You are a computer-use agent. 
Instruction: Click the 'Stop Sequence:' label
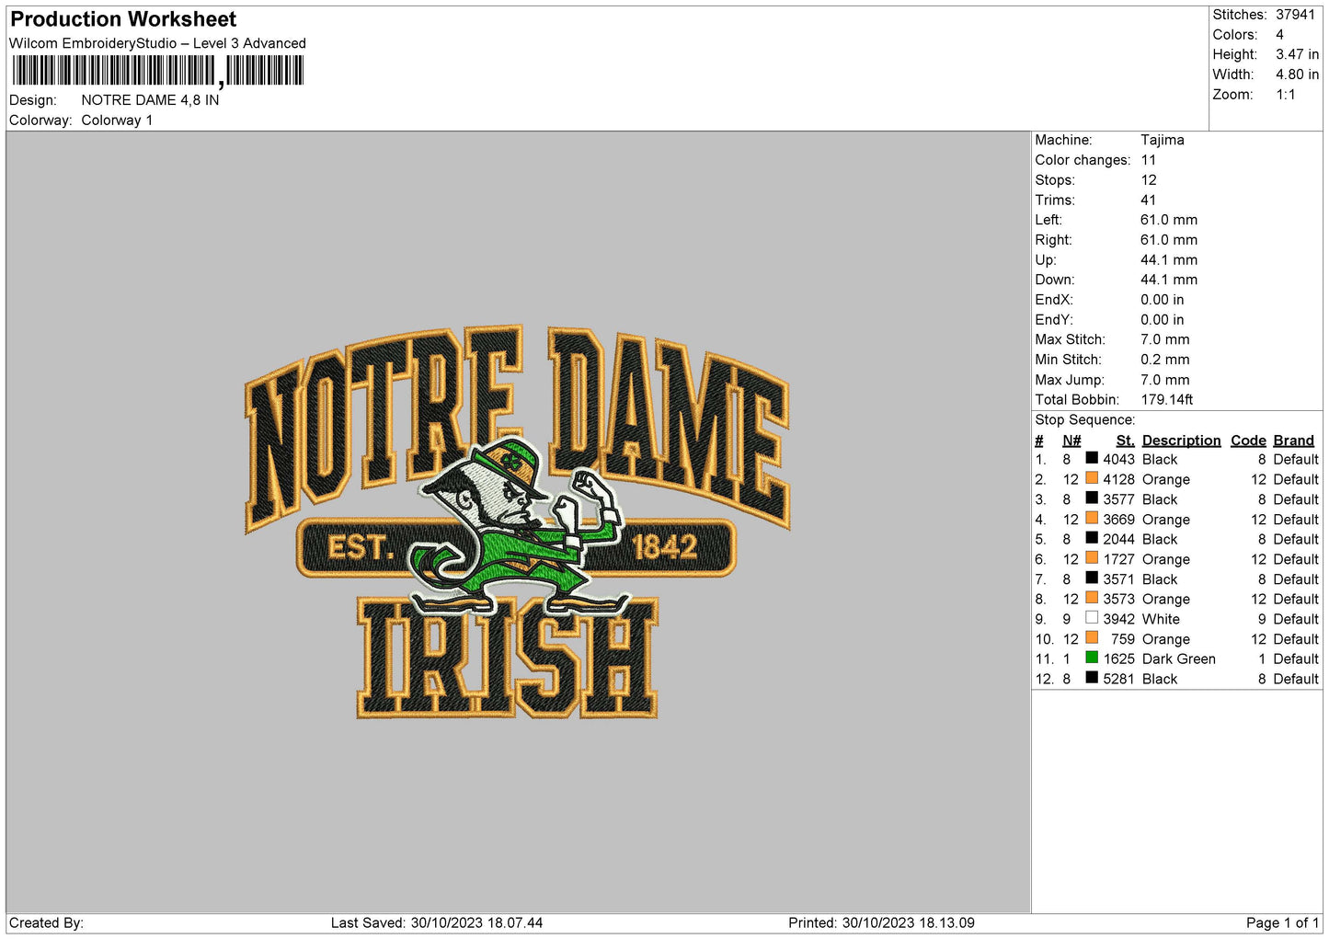(1085, 419)
